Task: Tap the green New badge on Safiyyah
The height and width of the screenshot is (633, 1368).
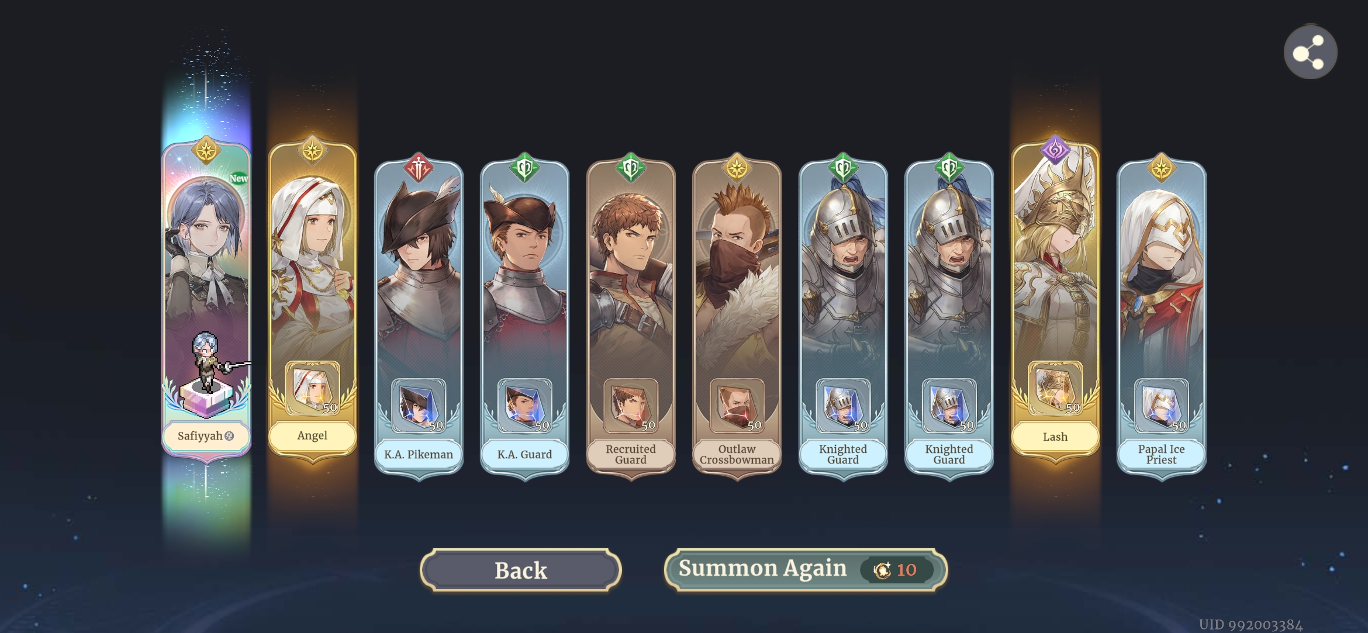Action: pos(239,178)
